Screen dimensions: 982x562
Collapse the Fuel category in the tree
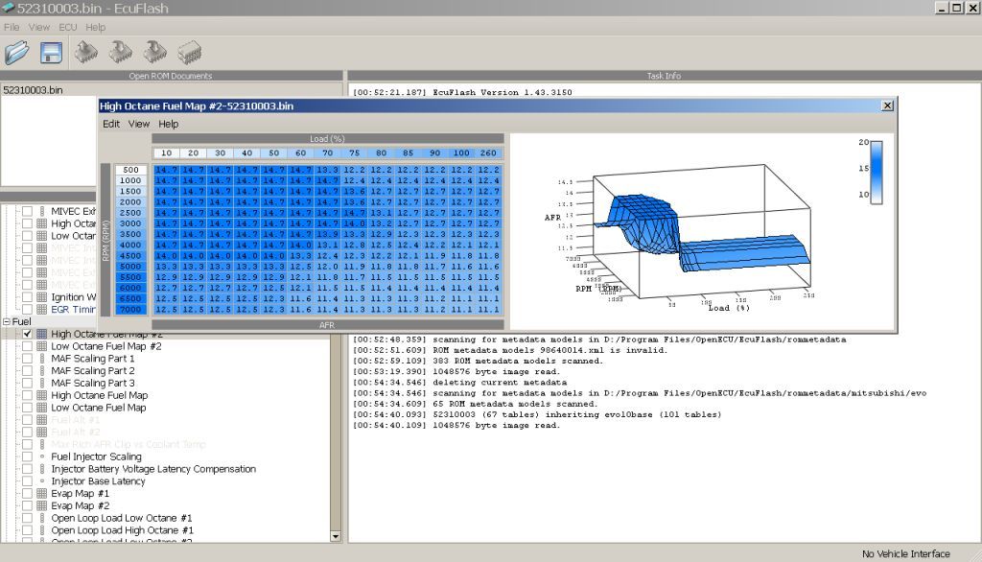[7, 321]
